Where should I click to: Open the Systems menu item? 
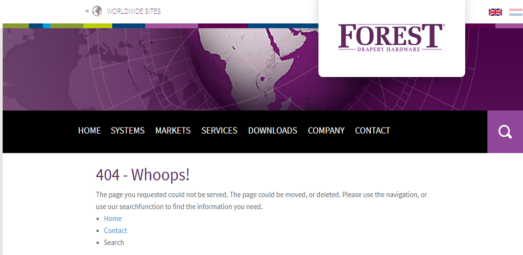pyautogui.click(x=128, y=131)
